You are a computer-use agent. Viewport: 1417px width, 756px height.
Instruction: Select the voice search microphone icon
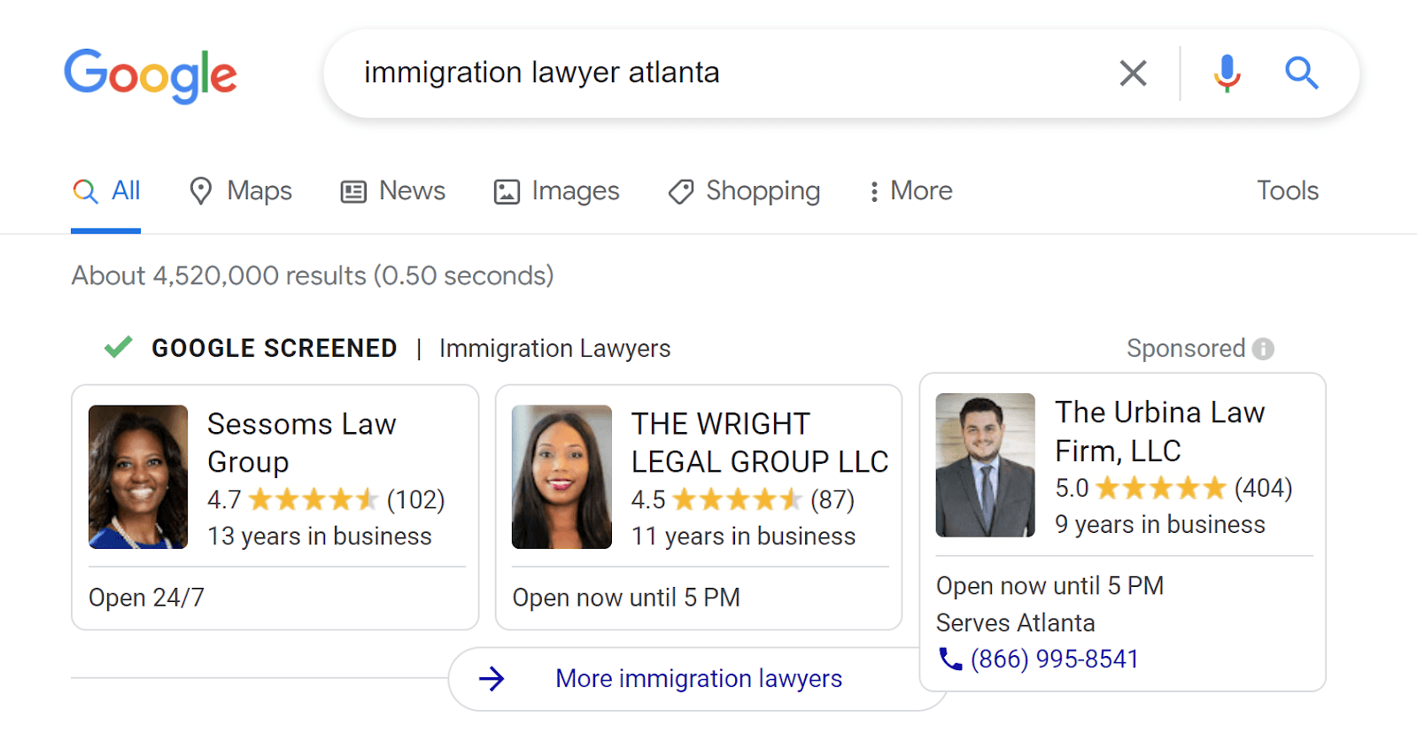[x=1226, y=73]
